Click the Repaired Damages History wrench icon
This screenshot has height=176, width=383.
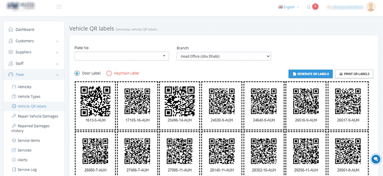pos(14,126)
